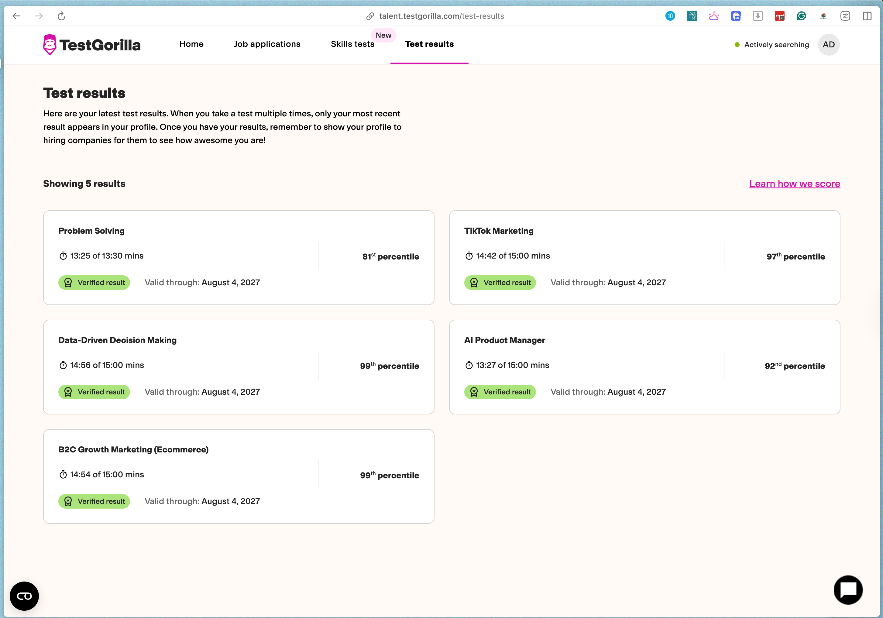Go to Job applications
The image size is (883, 618).
[267, 44]
